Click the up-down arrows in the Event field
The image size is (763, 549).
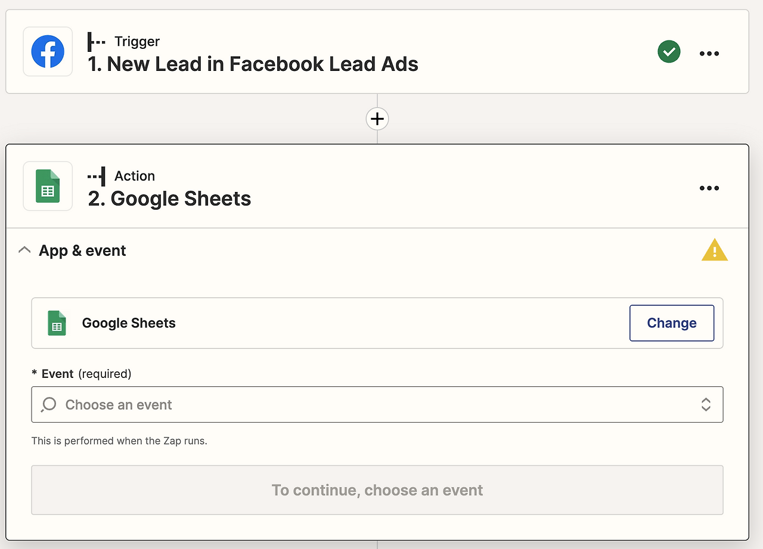[706, 405]
